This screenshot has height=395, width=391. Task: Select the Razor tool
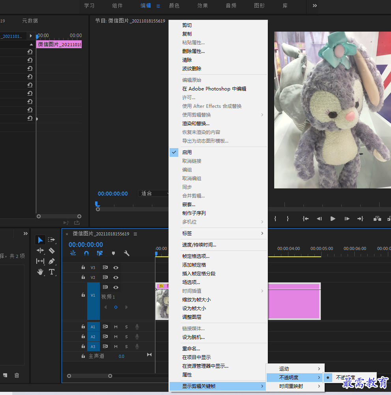[52, 250]
